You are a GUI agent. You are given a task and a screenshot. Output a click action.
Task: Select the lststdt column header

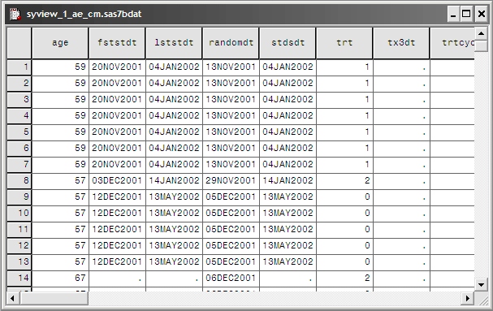[174, 43]
